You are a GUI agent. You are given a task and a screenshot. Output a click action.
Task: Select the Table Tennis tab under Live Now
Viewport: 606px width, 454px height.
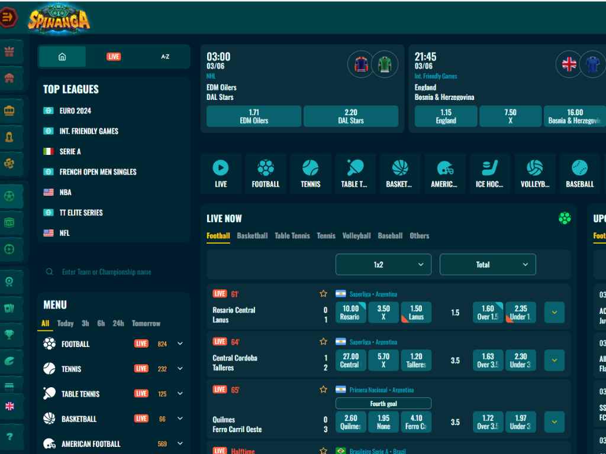coord(292,235)
